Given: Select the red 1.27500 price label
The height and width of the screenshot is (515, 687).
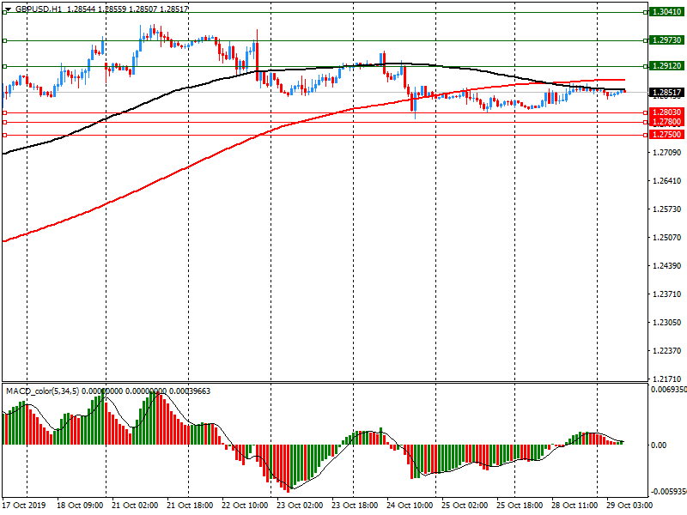Looking at the screenshot, I should point(667,135).
